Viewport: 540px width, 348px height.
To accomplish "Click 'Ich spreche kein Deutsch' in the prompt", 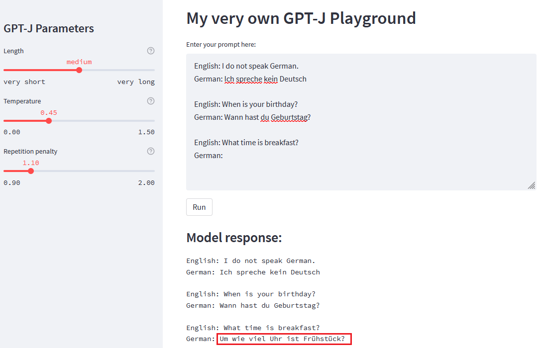I will click(x=265, y=79).
